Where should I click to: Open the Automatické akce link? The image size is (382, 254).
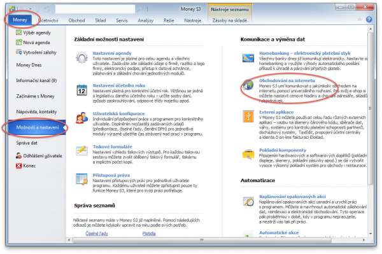click(279, 232)
